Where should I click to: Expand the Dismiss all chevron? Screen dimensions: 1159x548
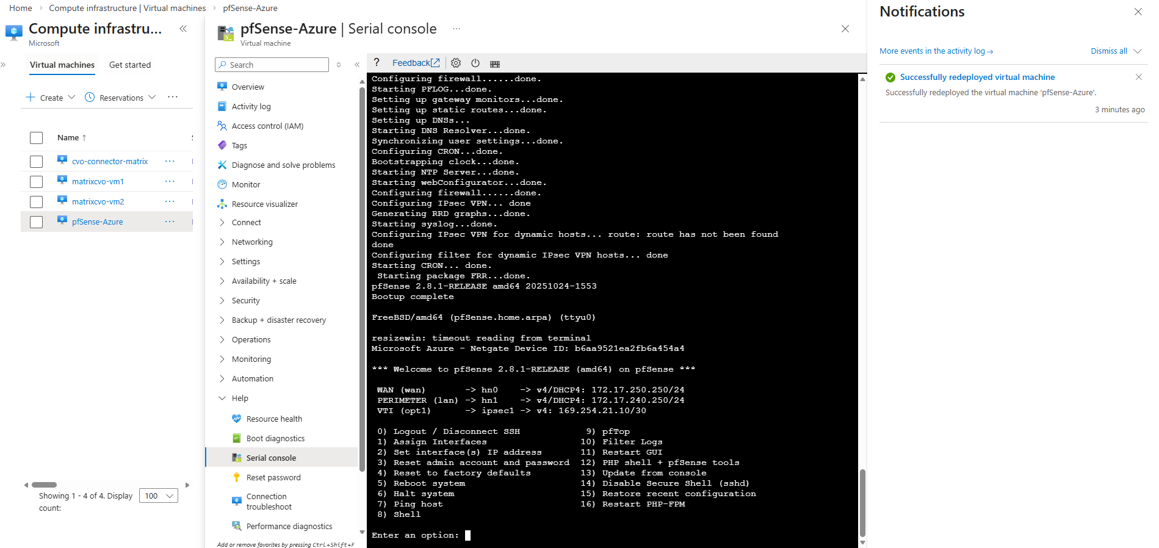point(1138,51)
